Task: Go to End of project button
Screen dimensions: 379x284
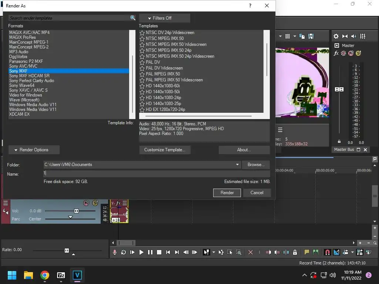Action: tap(177, 252)
